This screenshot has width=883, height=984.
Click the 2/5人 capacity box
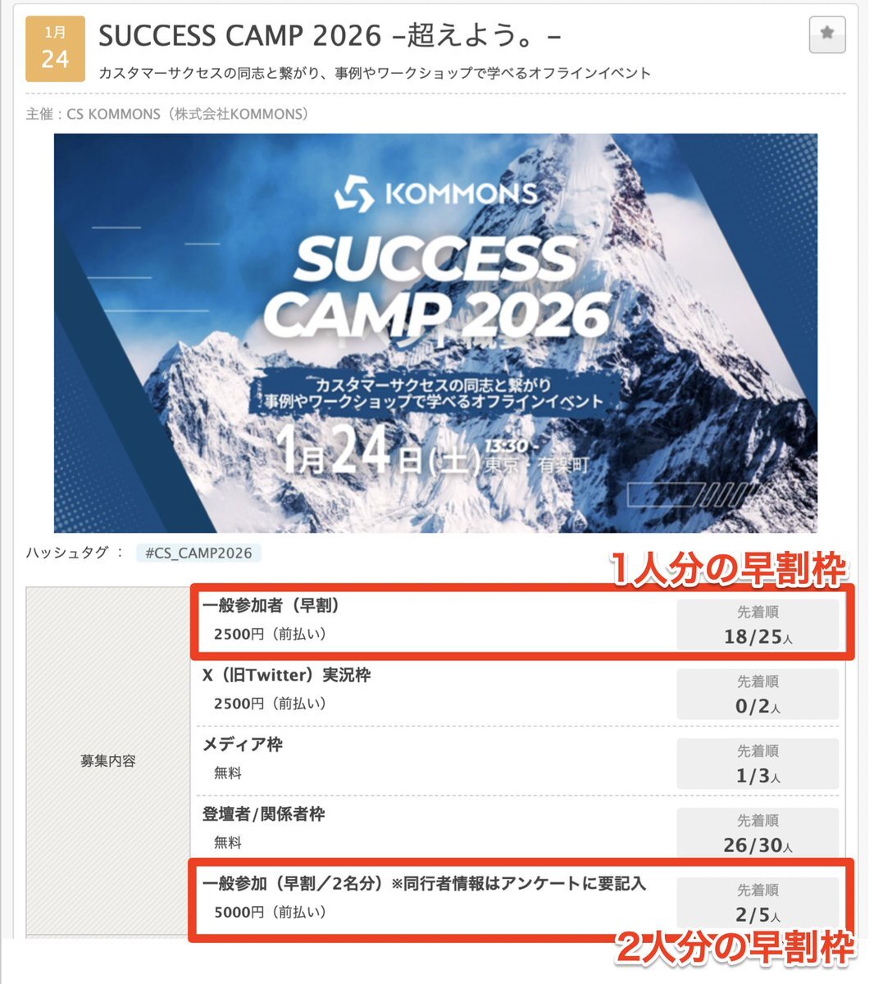[758, 903]
